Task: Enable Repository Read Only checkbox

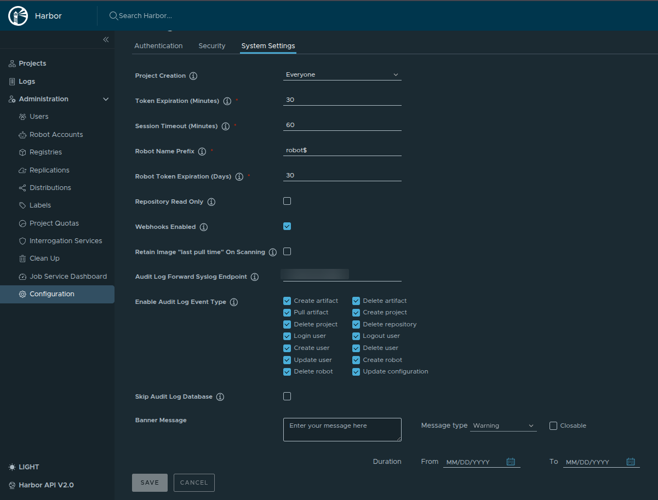Action: pos(287,201)
